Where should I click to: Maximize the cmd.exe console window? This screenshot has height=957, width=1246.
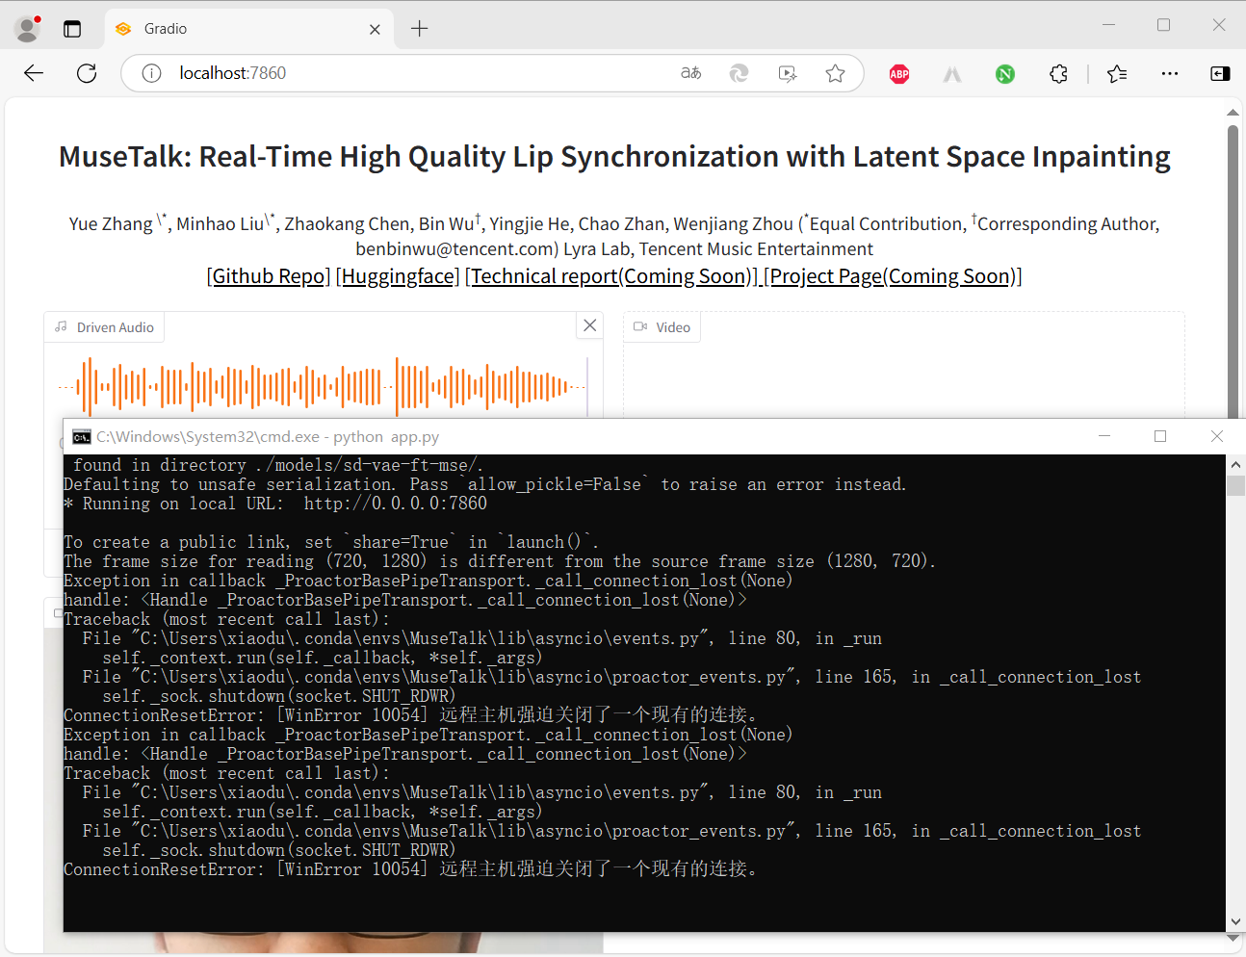click(1160, 436)
